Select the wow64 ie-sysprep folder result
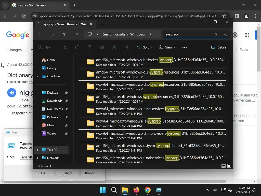 point(152,124)
